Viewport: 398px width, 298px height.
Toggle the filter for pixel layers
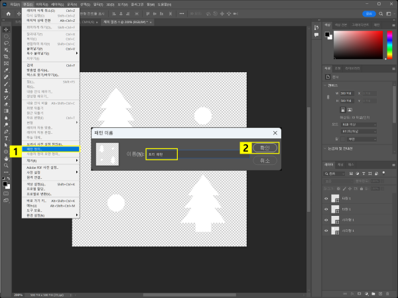click(351, 174)
